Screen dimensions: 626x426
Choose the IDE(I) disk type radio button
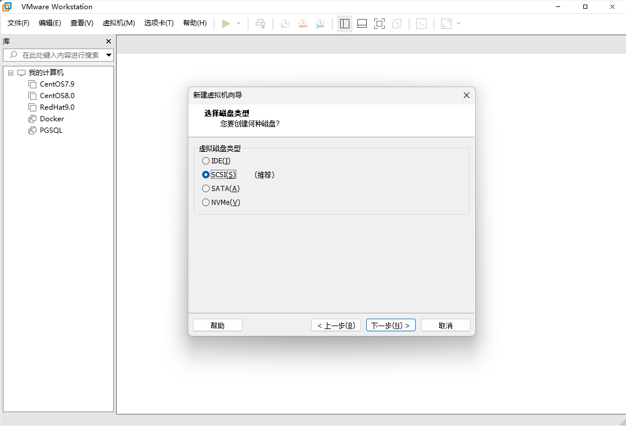point(206,160)
